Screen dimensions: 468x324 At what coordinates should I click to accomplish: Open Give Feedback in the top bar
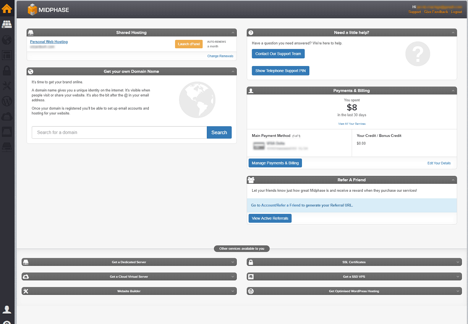[x=436, y=12]
